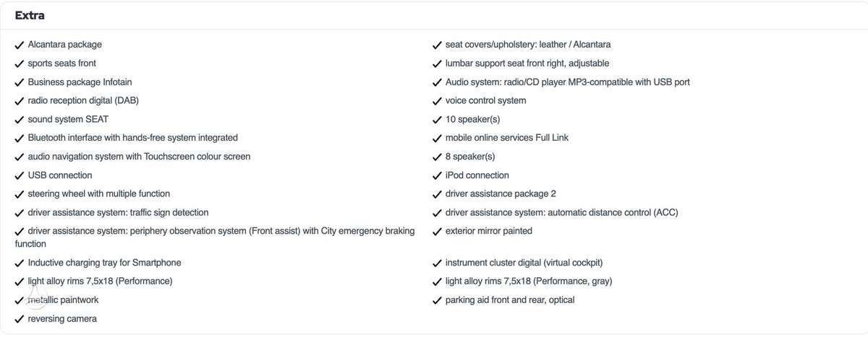Click the checkmark before exterior mirror painted

(x=438, y=232)
